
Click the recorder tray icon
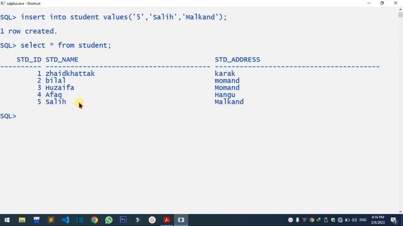(290, 220)
